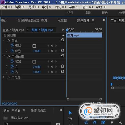Expand the 级别 parameter options
This screenshot has width=125, height=125.
(7, 51)
